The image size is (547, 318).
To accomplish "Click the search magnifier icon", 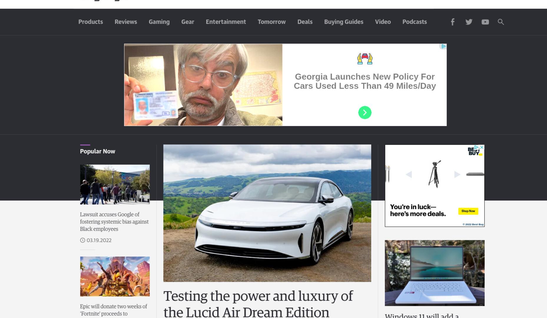I will 501,22.
